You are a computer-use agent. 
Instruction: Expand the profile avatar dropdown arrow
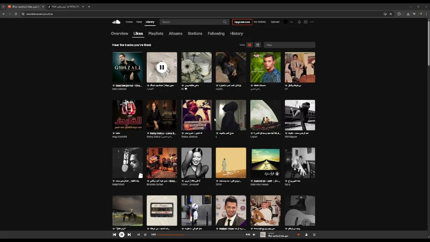[x=291, y=22]
